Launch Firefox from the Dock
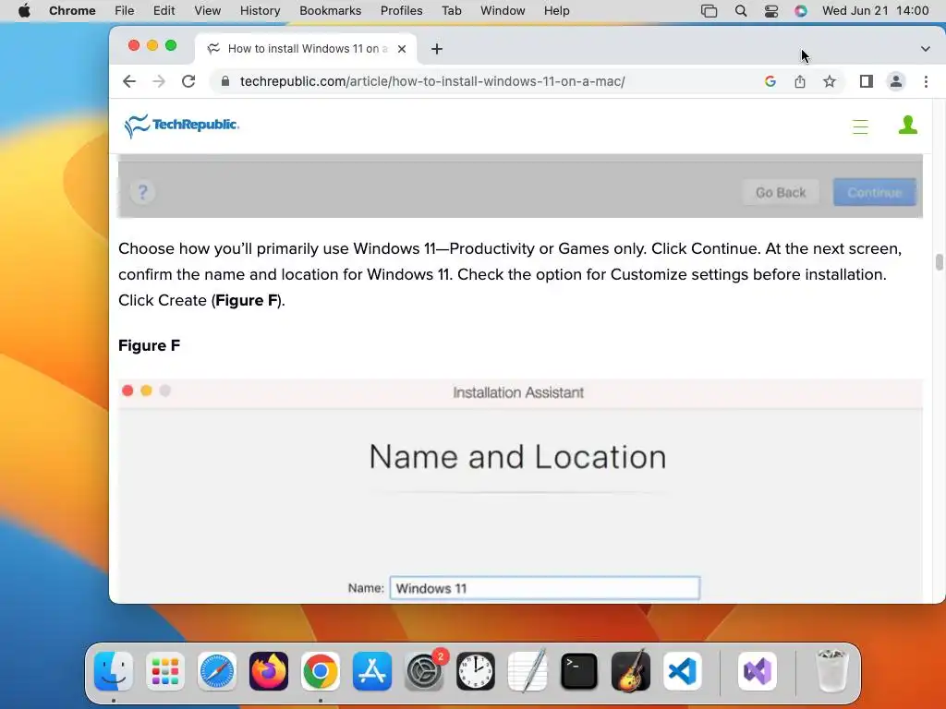946x709 pixels. click(x=269, y=671)
